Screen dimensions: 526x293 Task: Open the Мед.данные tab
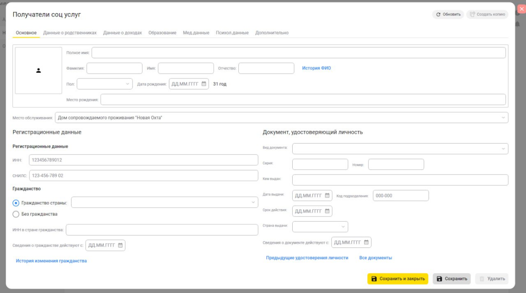(x=196, y=33)
